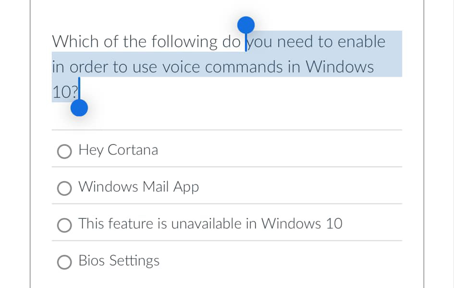The image size is (454, 288).
Task: Click the highlighted question text
Action: [192, 67]
